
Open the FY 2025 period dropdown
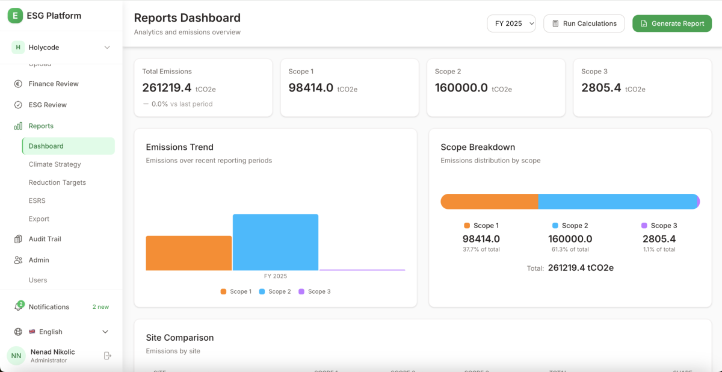pos(511,23)
